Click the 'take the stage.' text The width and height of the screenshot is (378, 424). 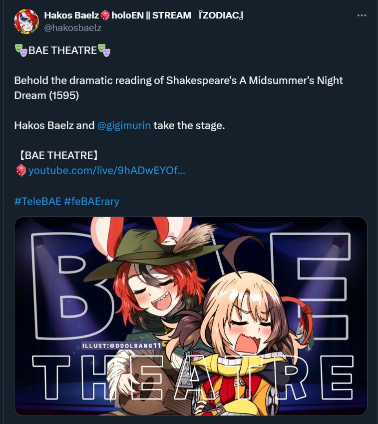(189, 125)
